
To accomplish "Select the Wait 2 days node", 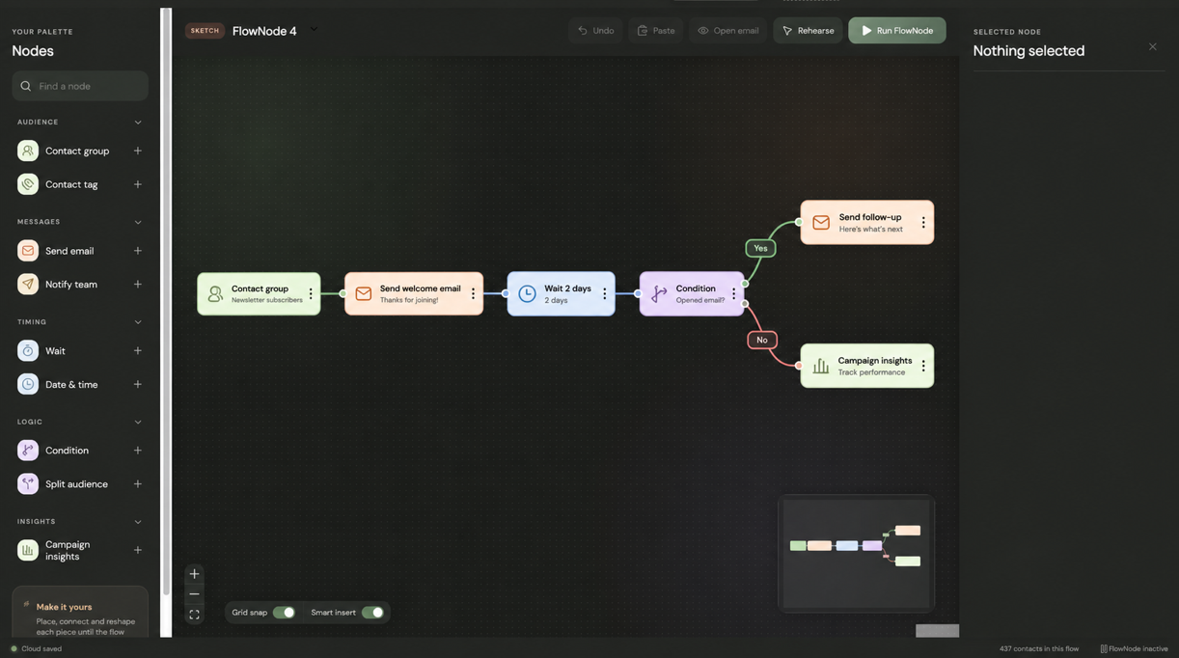I will 562,294.
